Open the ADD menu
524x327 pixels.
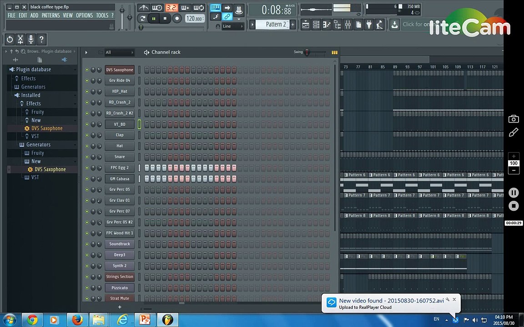coord(34,15)
